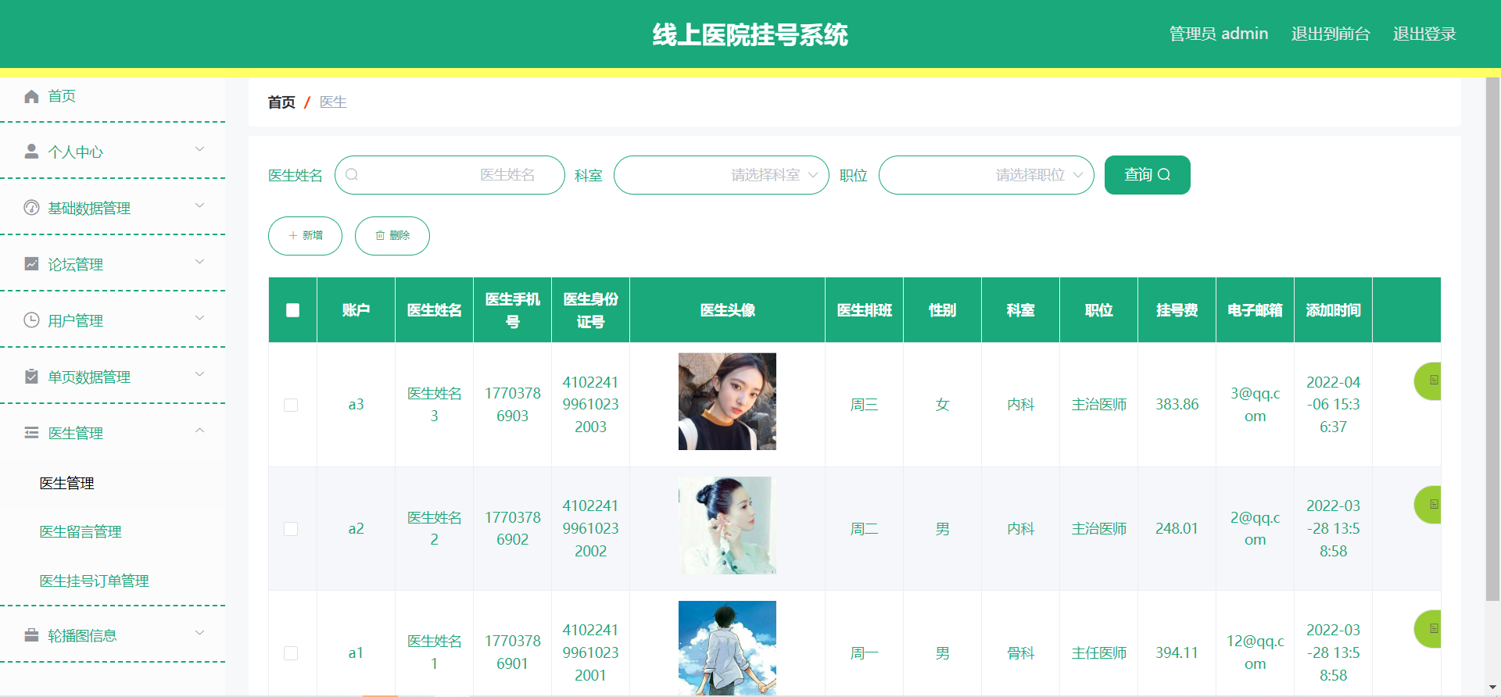The height and width of the screenshot is (697, 1501).
Task: Expand the 基础数据管理 menu chevron
Action: point(199,206)
